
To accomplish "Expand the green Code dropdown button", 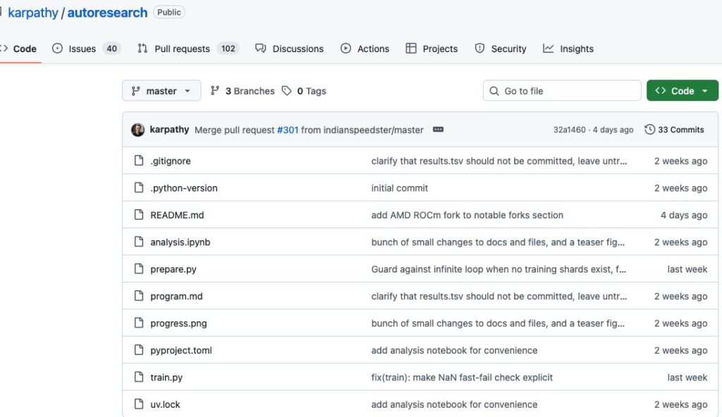I will click(x=682, y=91).
